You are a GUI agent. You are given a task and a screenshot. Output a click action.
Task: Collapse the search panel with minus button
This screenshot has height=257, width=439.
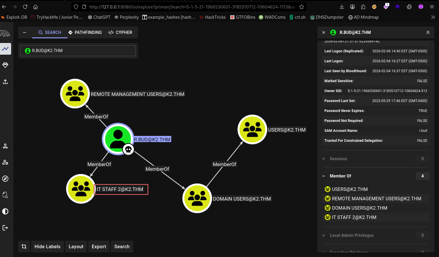[25, 32]
